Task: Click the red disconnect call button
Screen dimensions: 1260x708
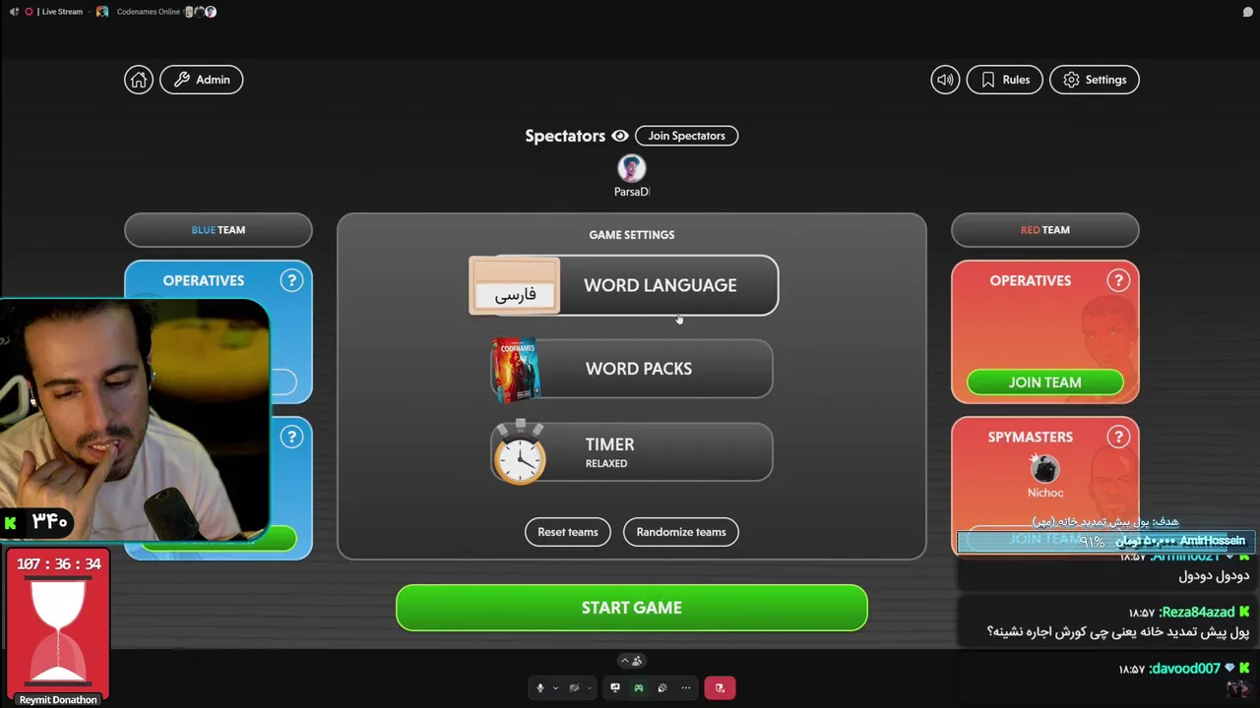Action: click(720, 688)
